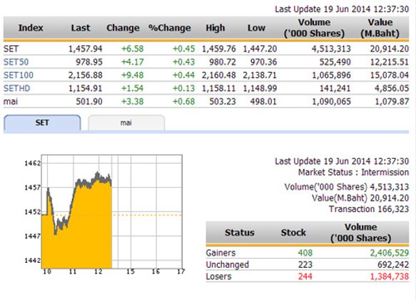Click SET50 value 12,215.51
The image size is (416, 300).
click(390, 62)
